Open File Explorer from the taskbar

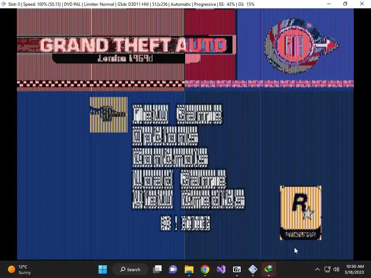point(189,269)
